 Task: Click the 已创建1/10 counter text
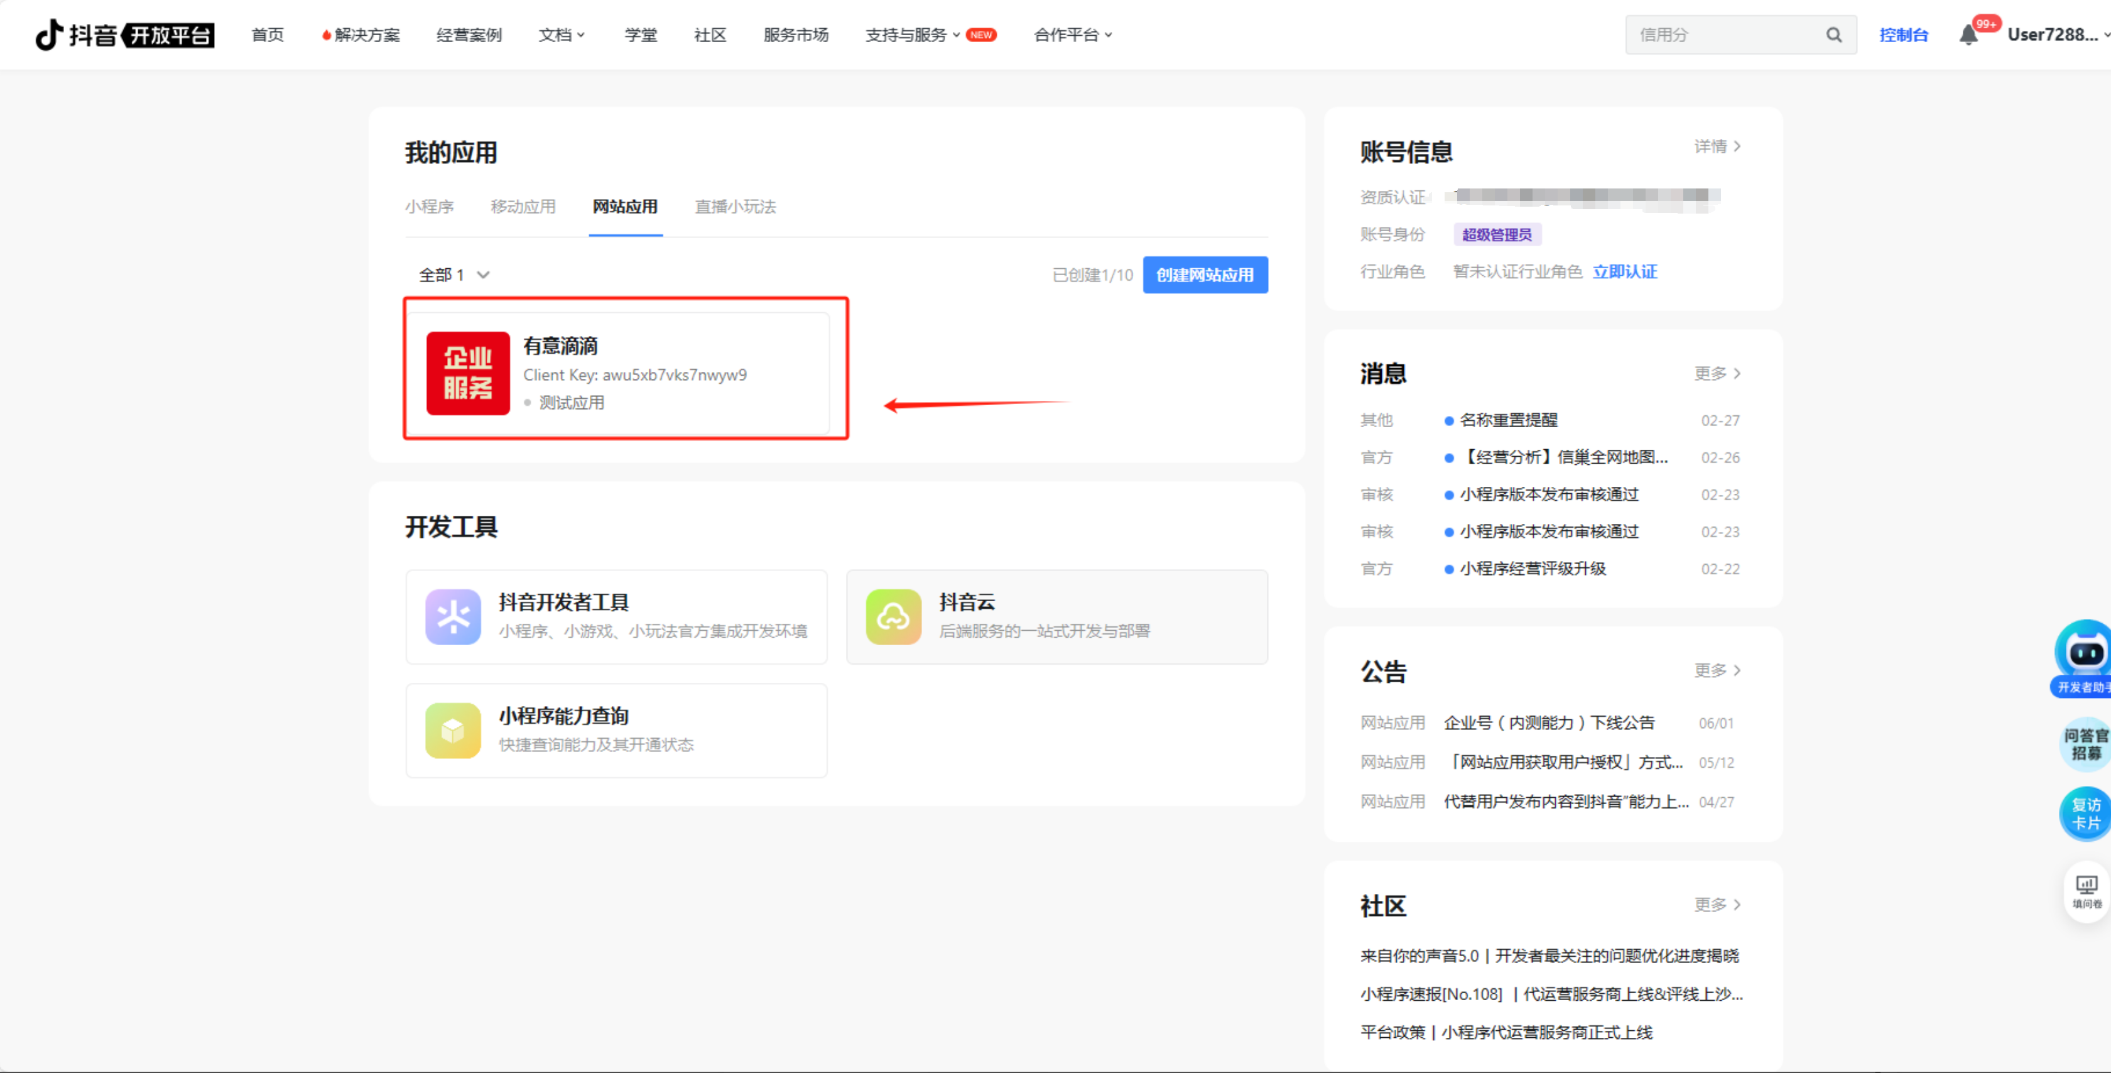click(x=1092, y=275)
